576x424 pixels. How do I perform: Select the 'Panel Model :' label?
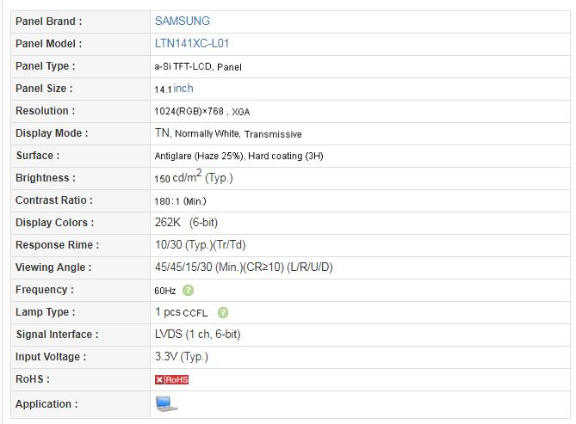48,44
